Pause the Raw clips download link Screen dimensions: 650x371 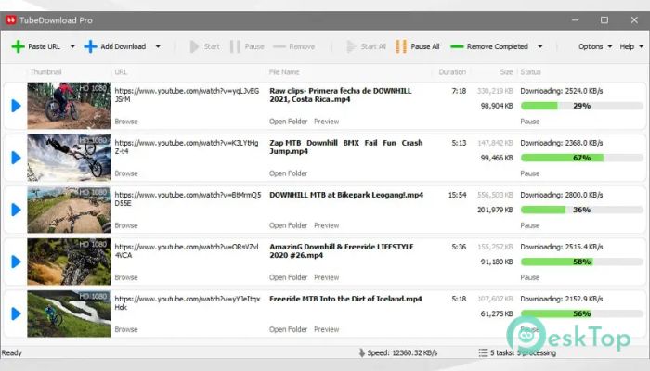(x=530, y=122)
